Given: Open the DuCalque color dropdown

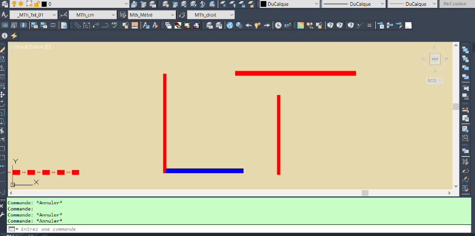Looking at the screenshot, I should click(x=316, y=4).
